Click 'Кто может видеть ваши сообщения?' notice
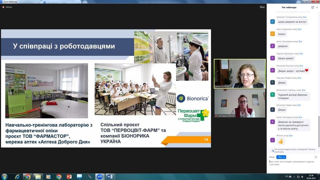This screenshot has height=180, width=320. (294, 150)
